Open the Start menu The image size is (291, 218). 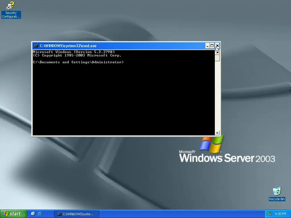pyautogui.click(x=13, y=214)
